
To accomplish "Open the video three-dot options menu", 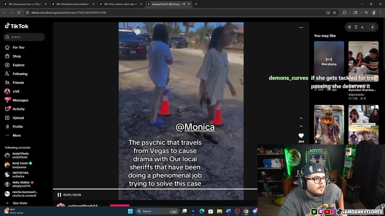I will click(x=301, y=27).
